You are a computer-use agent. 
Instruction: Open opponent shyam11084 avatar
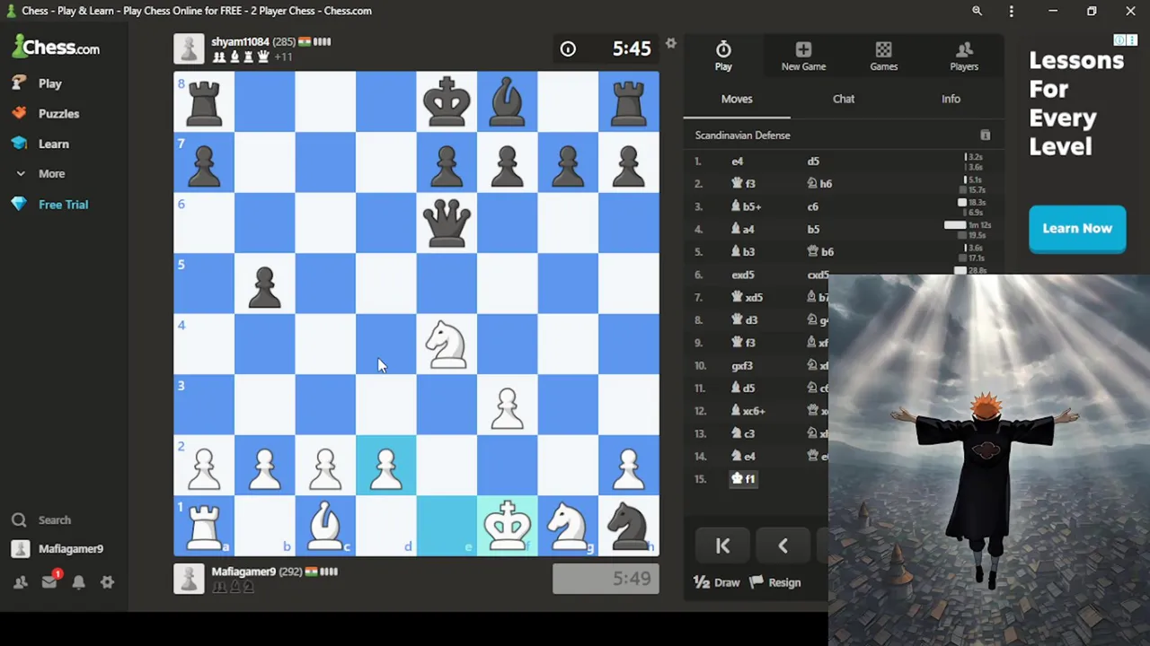click(189, 48)
